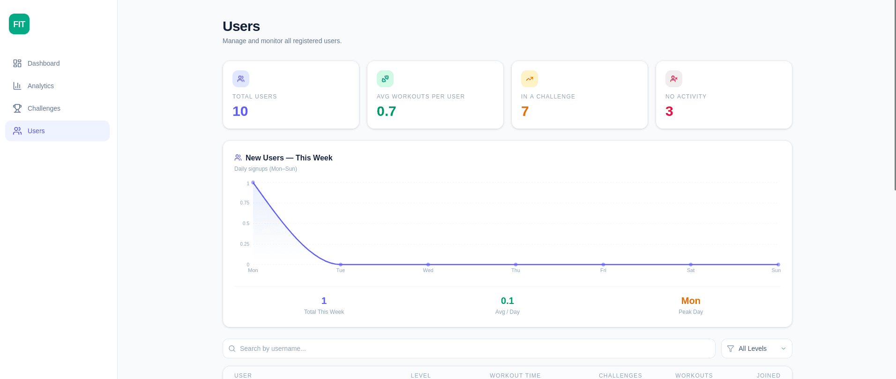Click the USER column header
The width and height of the screenshot is (896, 379).
click(x=243, y=376)
